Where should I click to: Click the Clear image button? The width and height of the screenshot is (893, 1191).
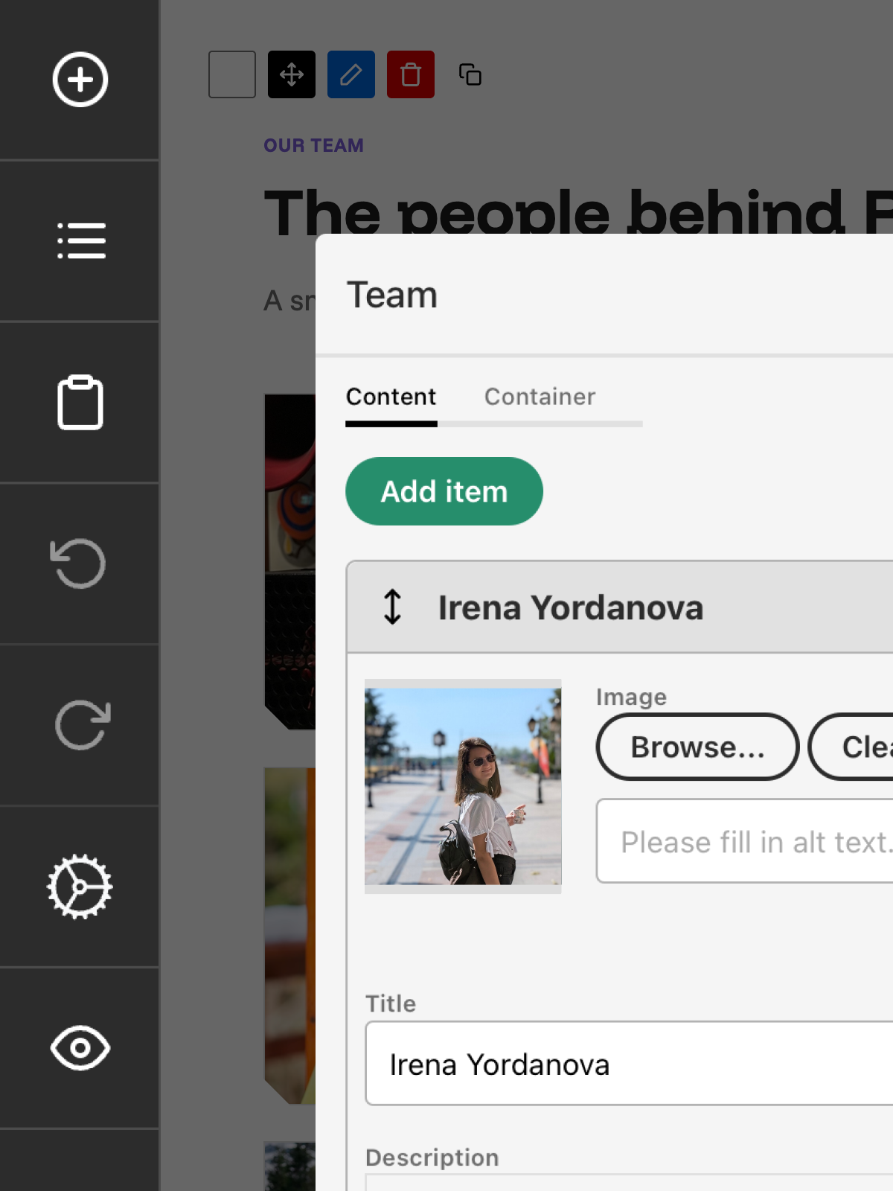point(851,747)
